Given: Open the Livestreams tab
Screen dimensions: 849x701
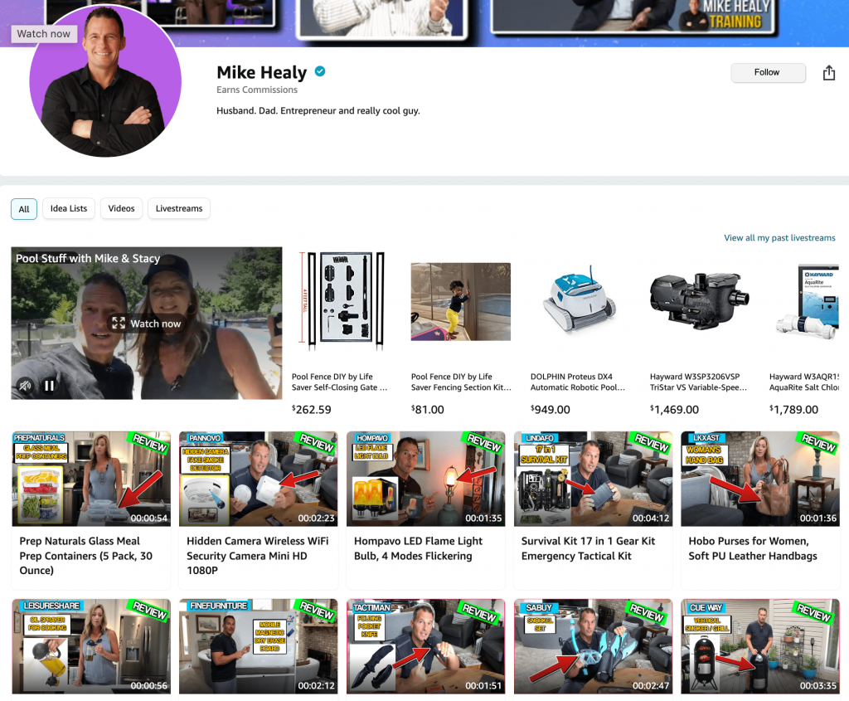Looking at the screenshot, I should (x=178, y=208).
